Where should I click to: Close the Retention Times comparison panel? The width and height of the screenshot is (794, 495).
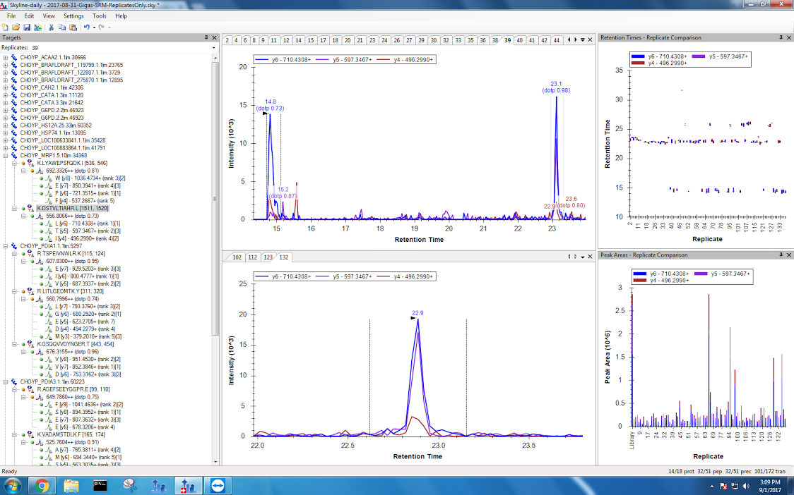click(x=787, y=37)
